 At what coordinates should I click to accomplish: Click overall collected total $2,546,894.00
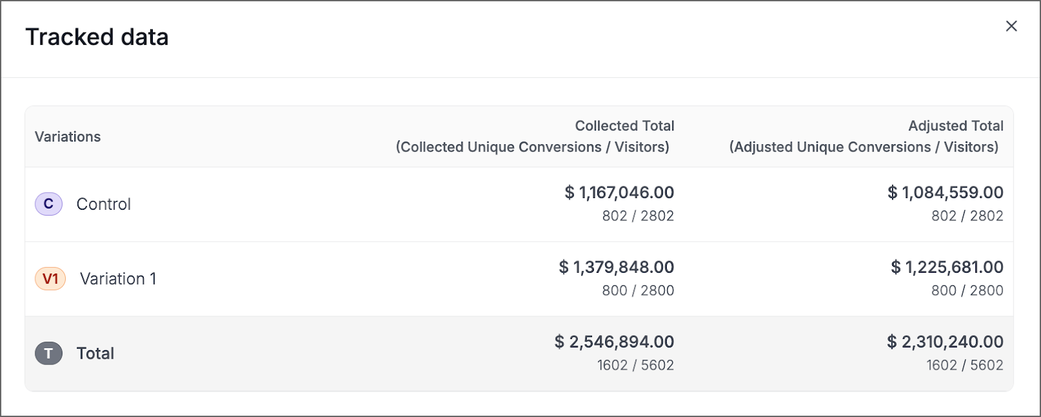(x=614, y=342)
